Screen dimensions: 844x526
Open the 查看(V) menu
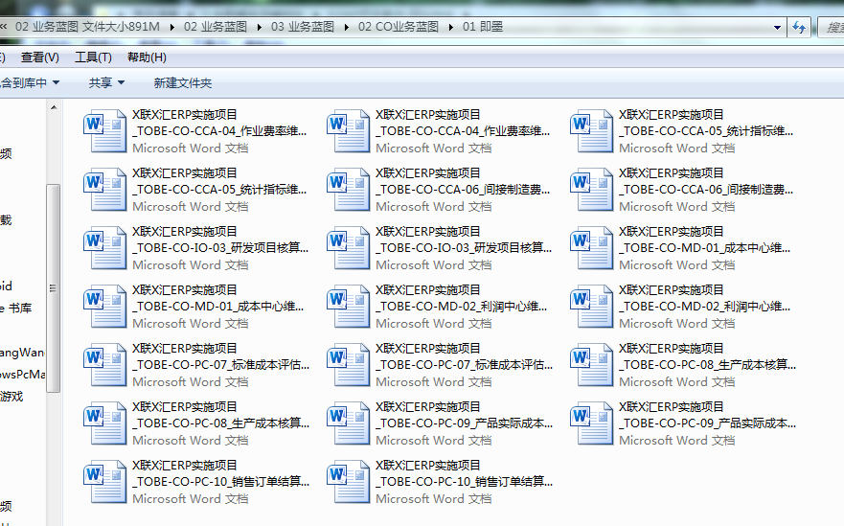click(x=40, y=57)
